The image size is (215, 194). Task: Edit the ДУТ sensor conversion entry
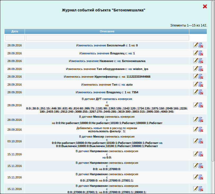point(195,105)
